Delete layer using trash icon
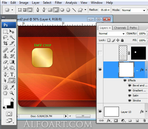148x129 pixels. point(144,121)
